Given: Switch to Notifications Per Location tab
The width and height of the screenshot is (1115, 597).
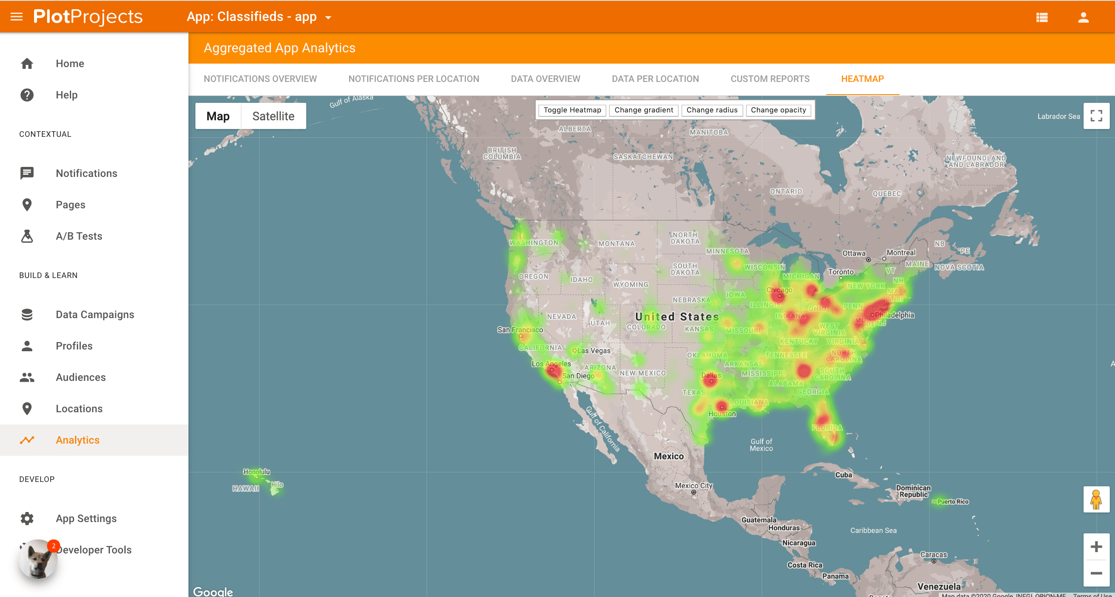Looking at the screenshot, I should click(414, 79).
